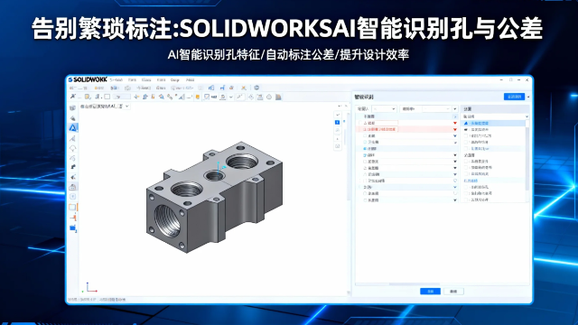Click the empty white rectangle toolbar icon

[107, 97]
